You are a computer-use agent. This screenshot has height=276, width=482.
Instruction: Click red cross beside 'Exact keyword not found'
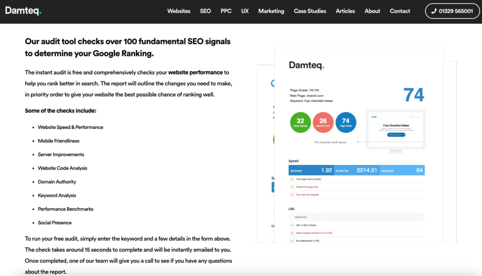click(292, 233)
